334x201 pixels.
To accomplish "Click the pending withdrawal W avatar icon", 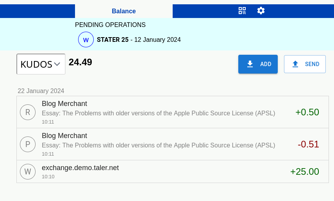I will click(x=86, y=39).
